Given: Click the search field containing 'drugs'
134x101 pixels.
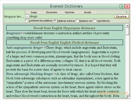Looking at the screenshot, I should coord(72,16).
